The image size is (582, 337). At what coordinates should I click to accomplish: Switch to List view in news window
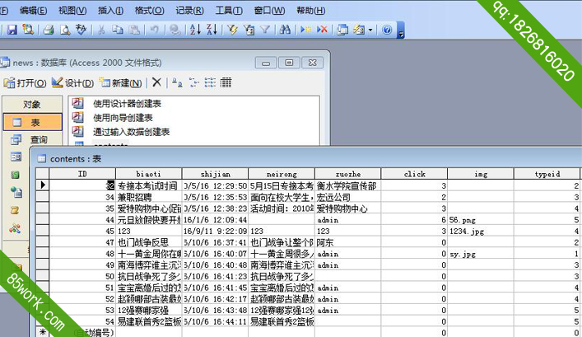coord(210,82)
